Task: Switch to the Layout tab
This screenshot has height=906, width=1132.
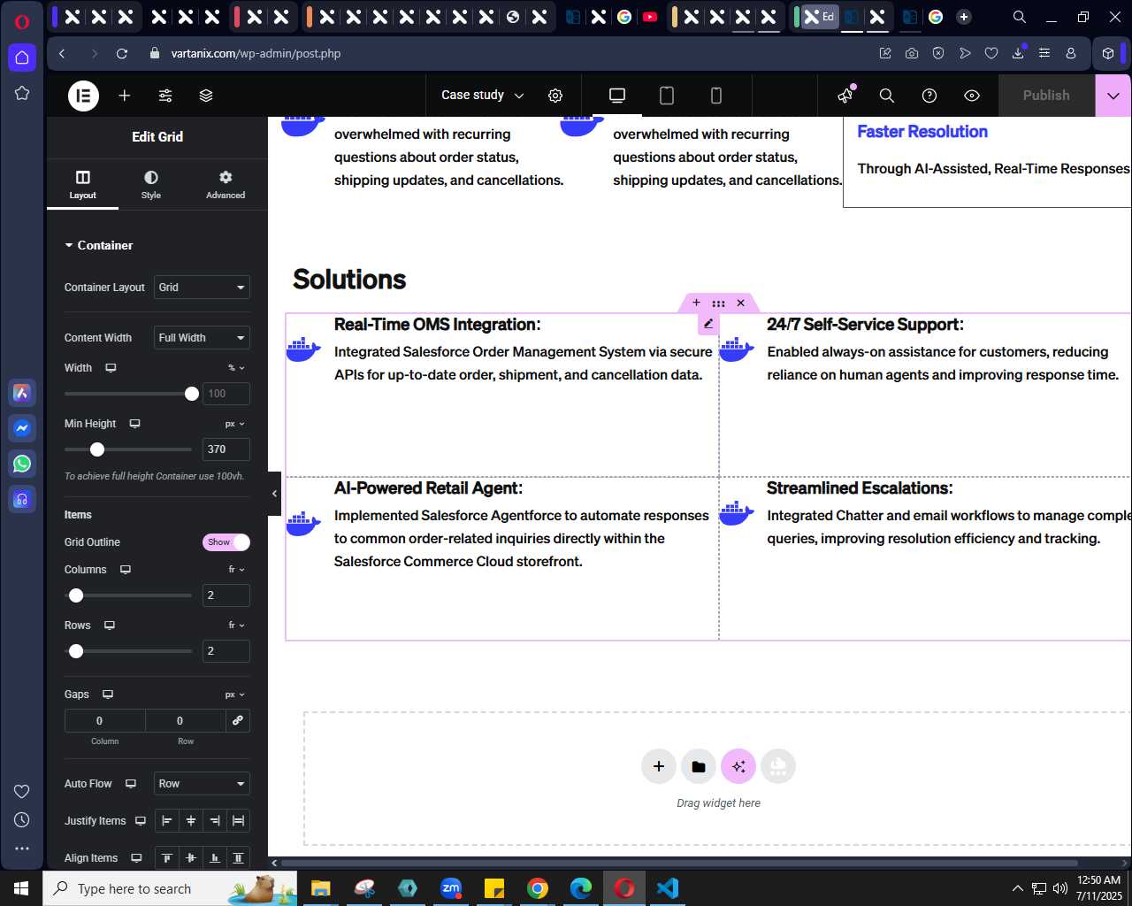Action: tap(82, 184)
